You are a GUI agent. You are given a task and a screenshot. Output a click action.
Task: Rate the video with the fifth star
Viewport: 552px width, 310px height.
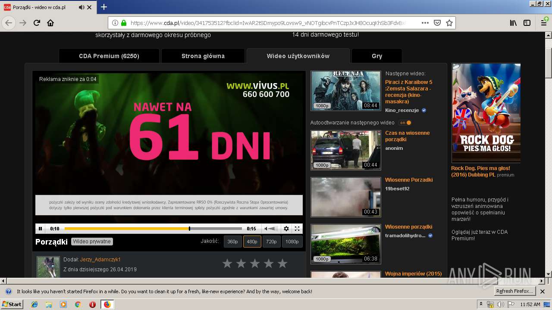[282, 263]
